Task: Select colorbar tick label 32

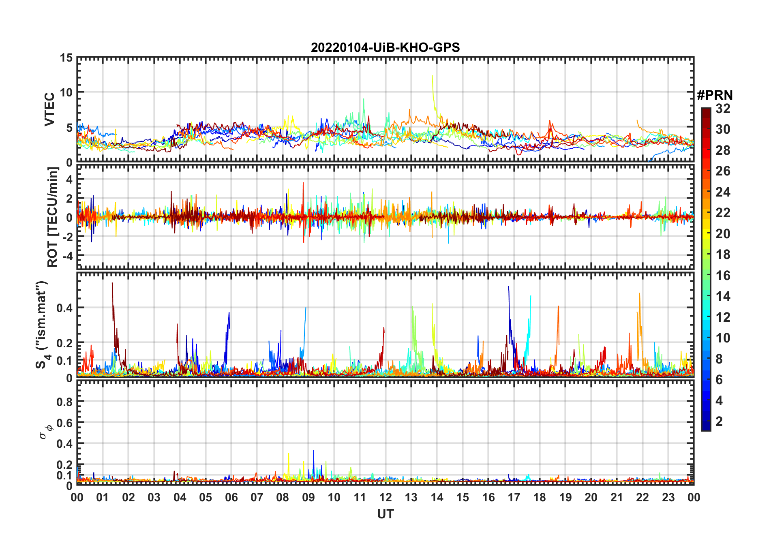Action: click(723, 109)
